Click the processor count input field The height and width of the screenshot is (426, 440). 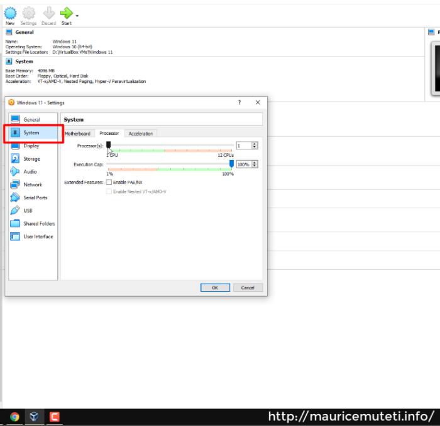tap(244, 146)
